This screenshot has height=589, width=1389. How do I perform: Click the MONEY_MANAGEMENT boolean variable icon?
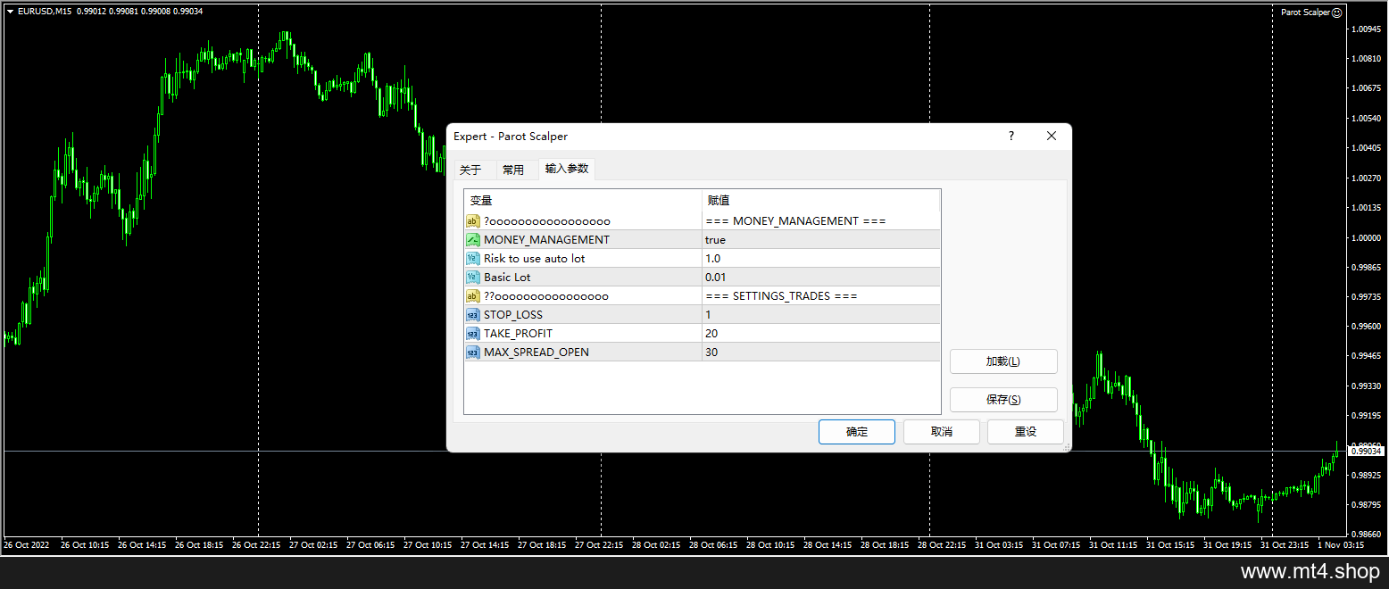click(473, 239)
